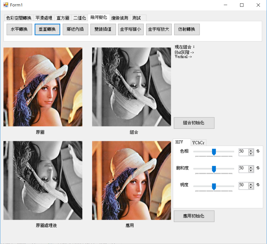Screen dimensions: 267x244
Task: Click the 原圖處理後 processed image
Action: click(x=43, y=180)
